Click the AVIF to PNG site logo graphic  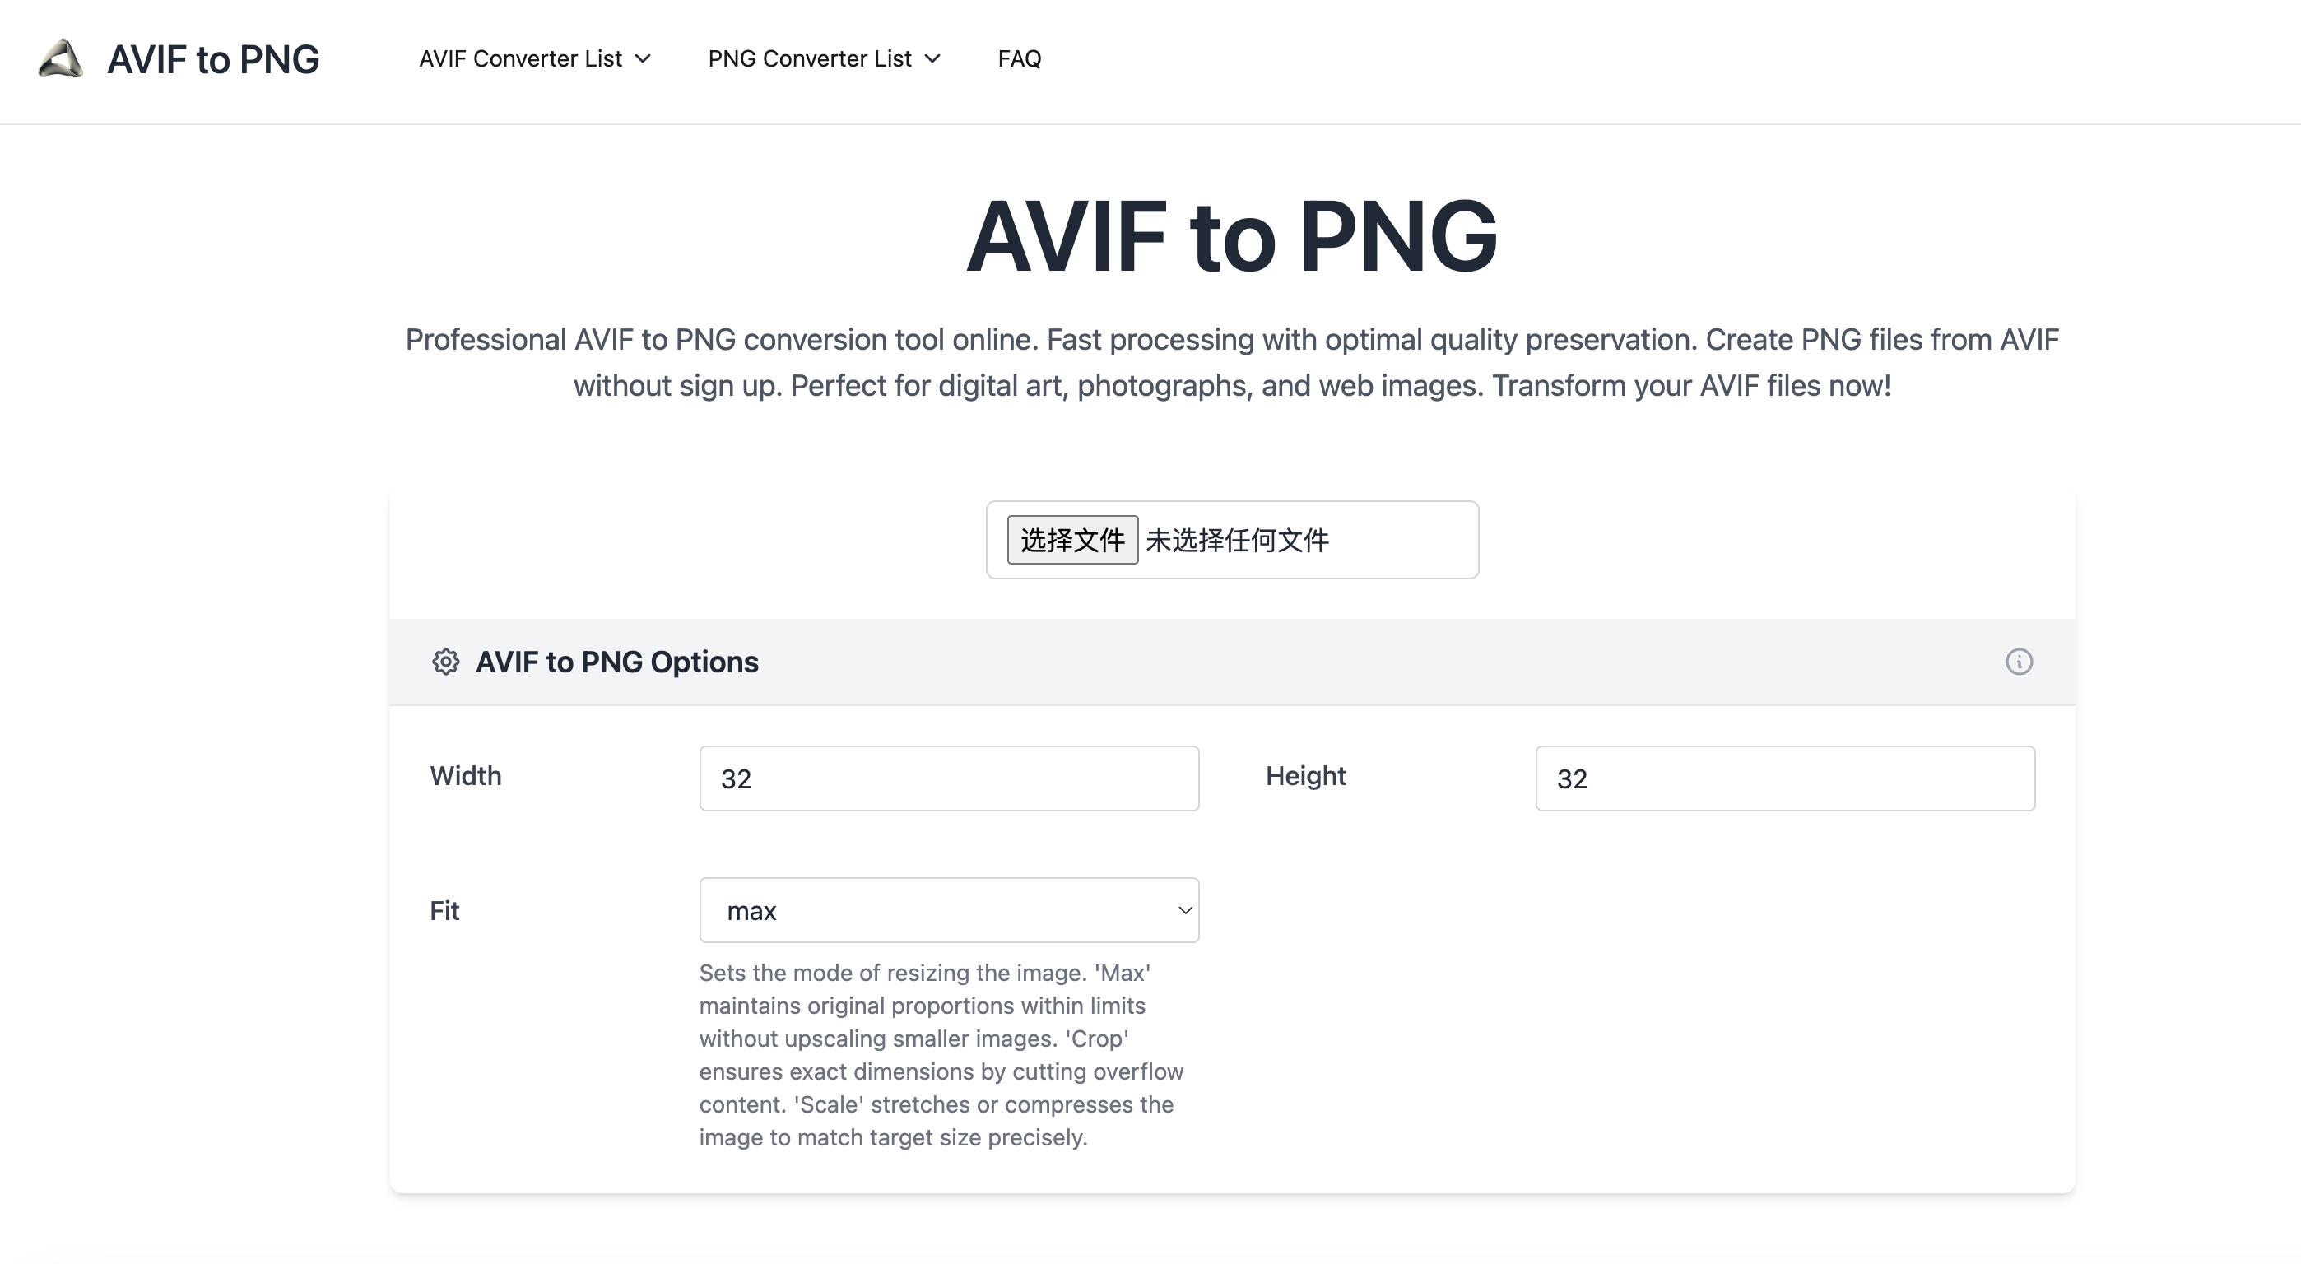pyautogui.click(x=59, y=59)
